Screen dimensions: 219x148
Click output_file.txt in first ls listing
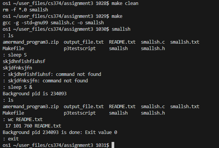[x=84, y=42]
